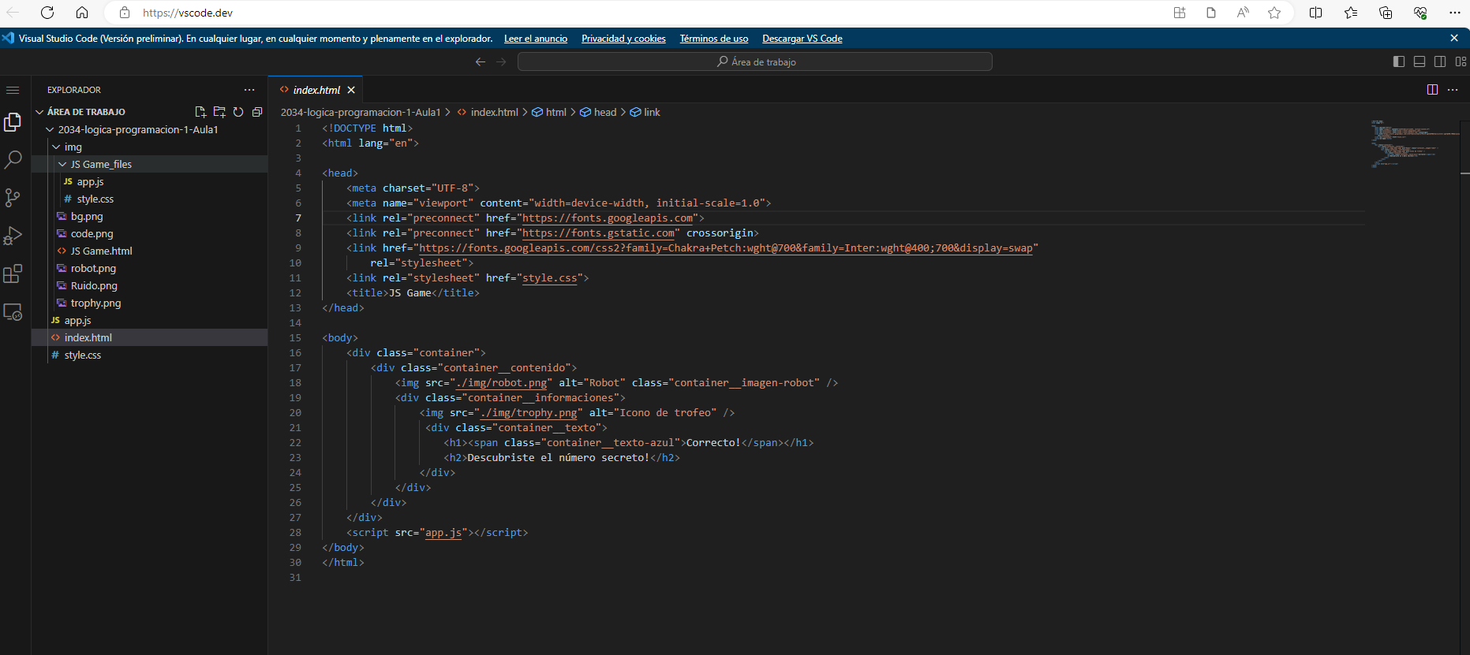The height and width of the screenshot is (655, 1470).
Task: Open the Remote Explorer view
Action: point(13,311)
